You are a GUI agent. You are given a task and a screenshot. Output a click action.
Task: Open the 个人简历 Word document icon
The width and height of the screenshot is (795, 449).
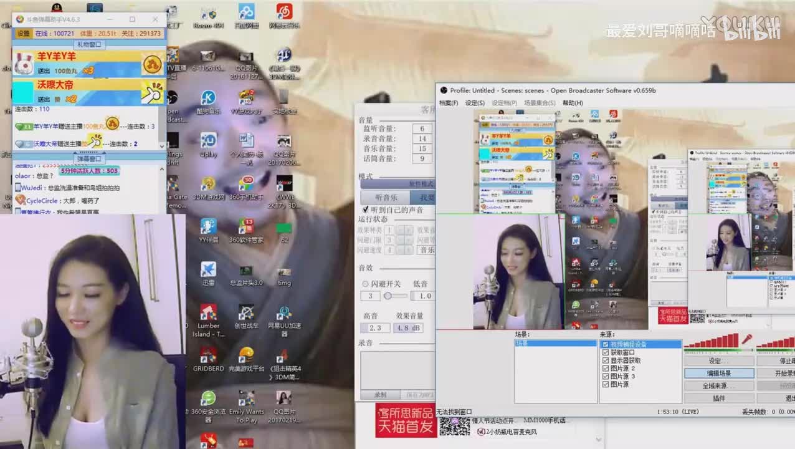point(247,149)
